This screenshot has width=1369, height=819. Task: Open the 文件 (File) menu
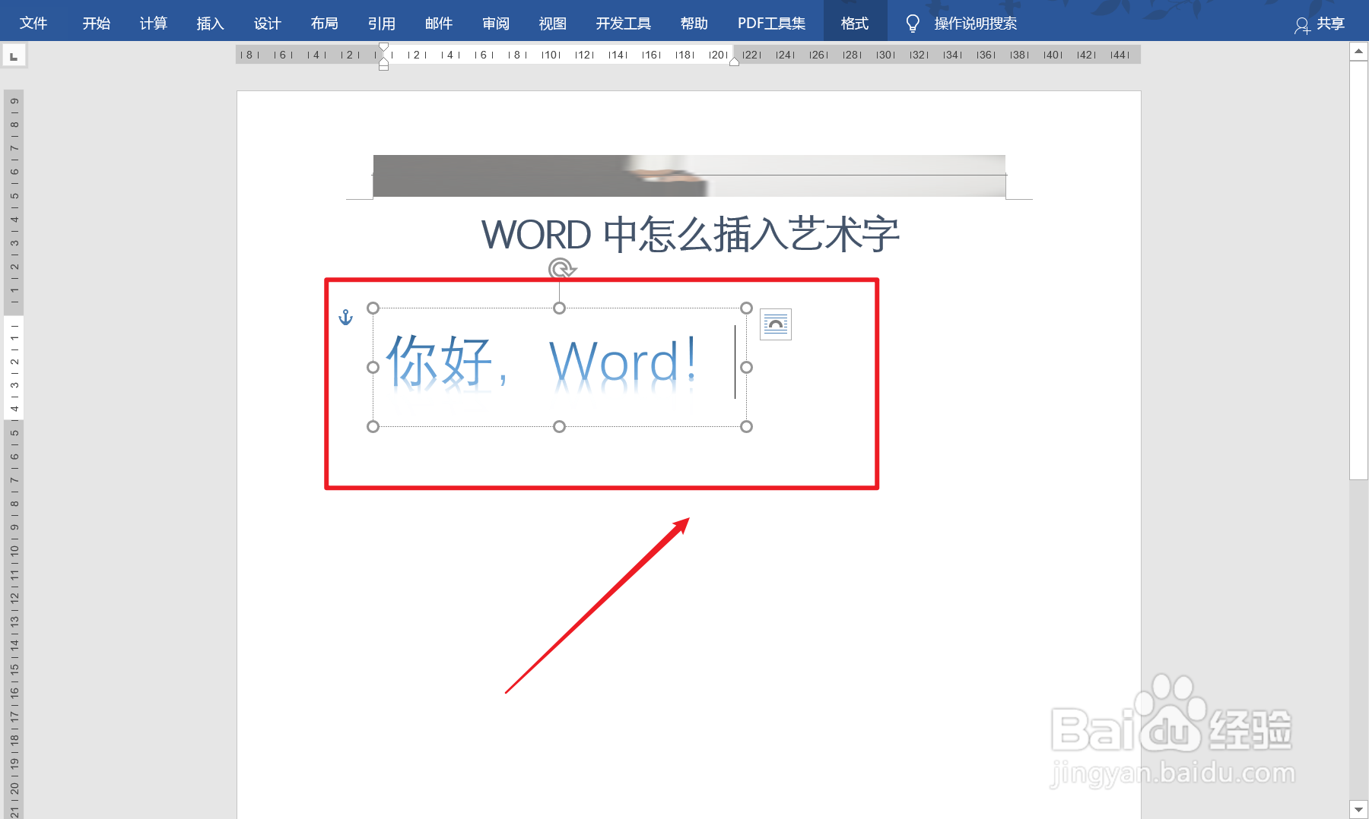[33, 22]
